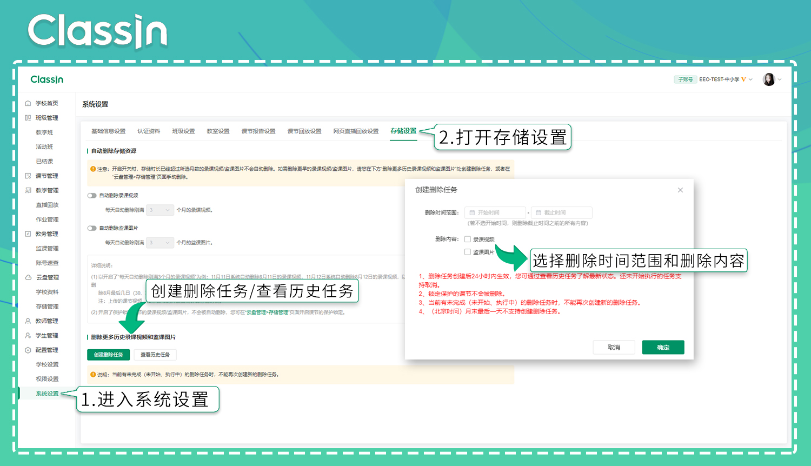This screenshot has height=466, width=811.
Task: Click the 配置管理 label in sidebar
Action: tap(47, 350)
